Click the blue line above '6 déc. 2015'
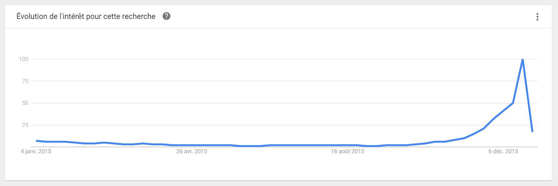 [x=503, y=110]
